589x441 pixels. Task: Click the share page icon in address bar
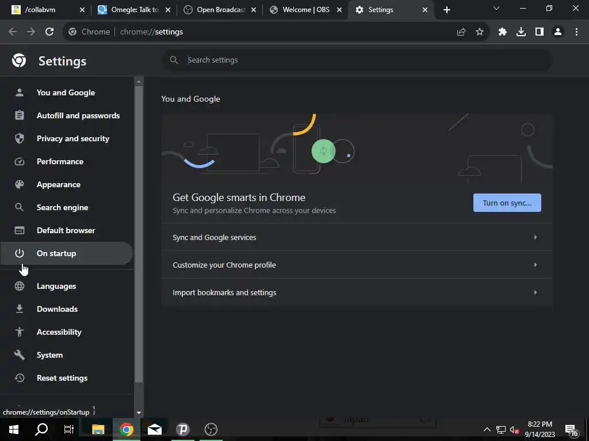coord(461,32)
